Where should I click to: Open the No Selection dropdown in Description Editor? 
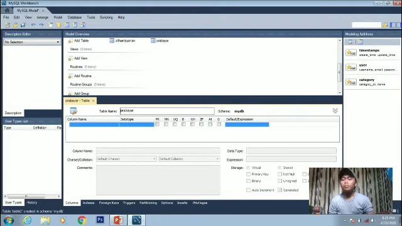32,42
